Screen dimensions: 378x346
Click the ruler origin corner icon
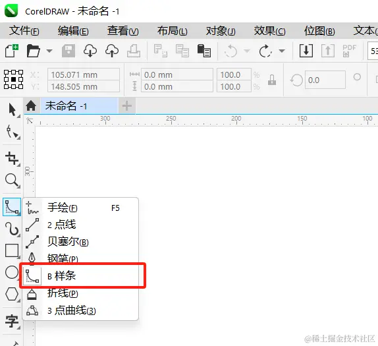pyautogui.click(x=30, y=121)
